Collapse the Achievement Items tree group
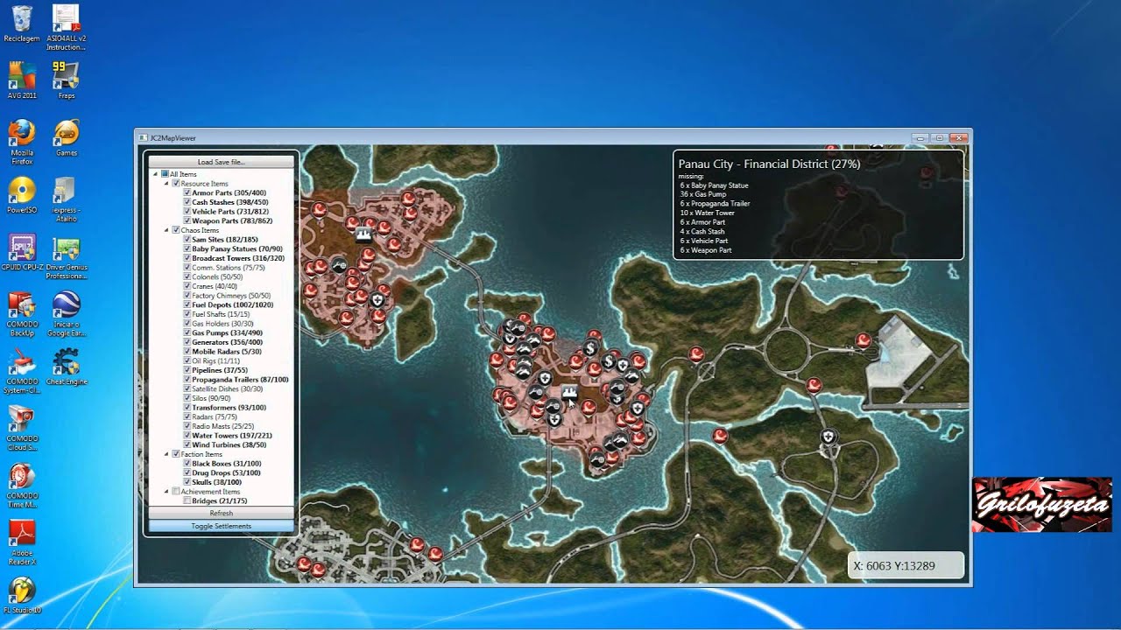The height and width of the screenshot is (630, 1121). click(x=166, y=492)
